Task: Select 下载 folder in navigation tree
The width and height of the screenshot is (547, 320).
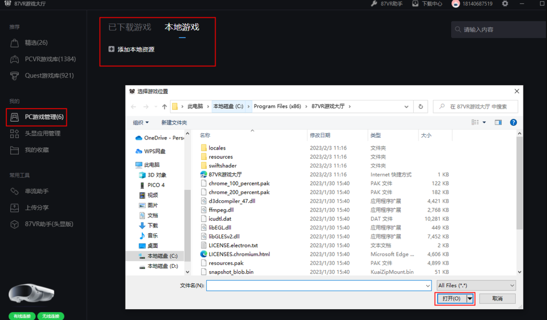Action: click(149, 225)
